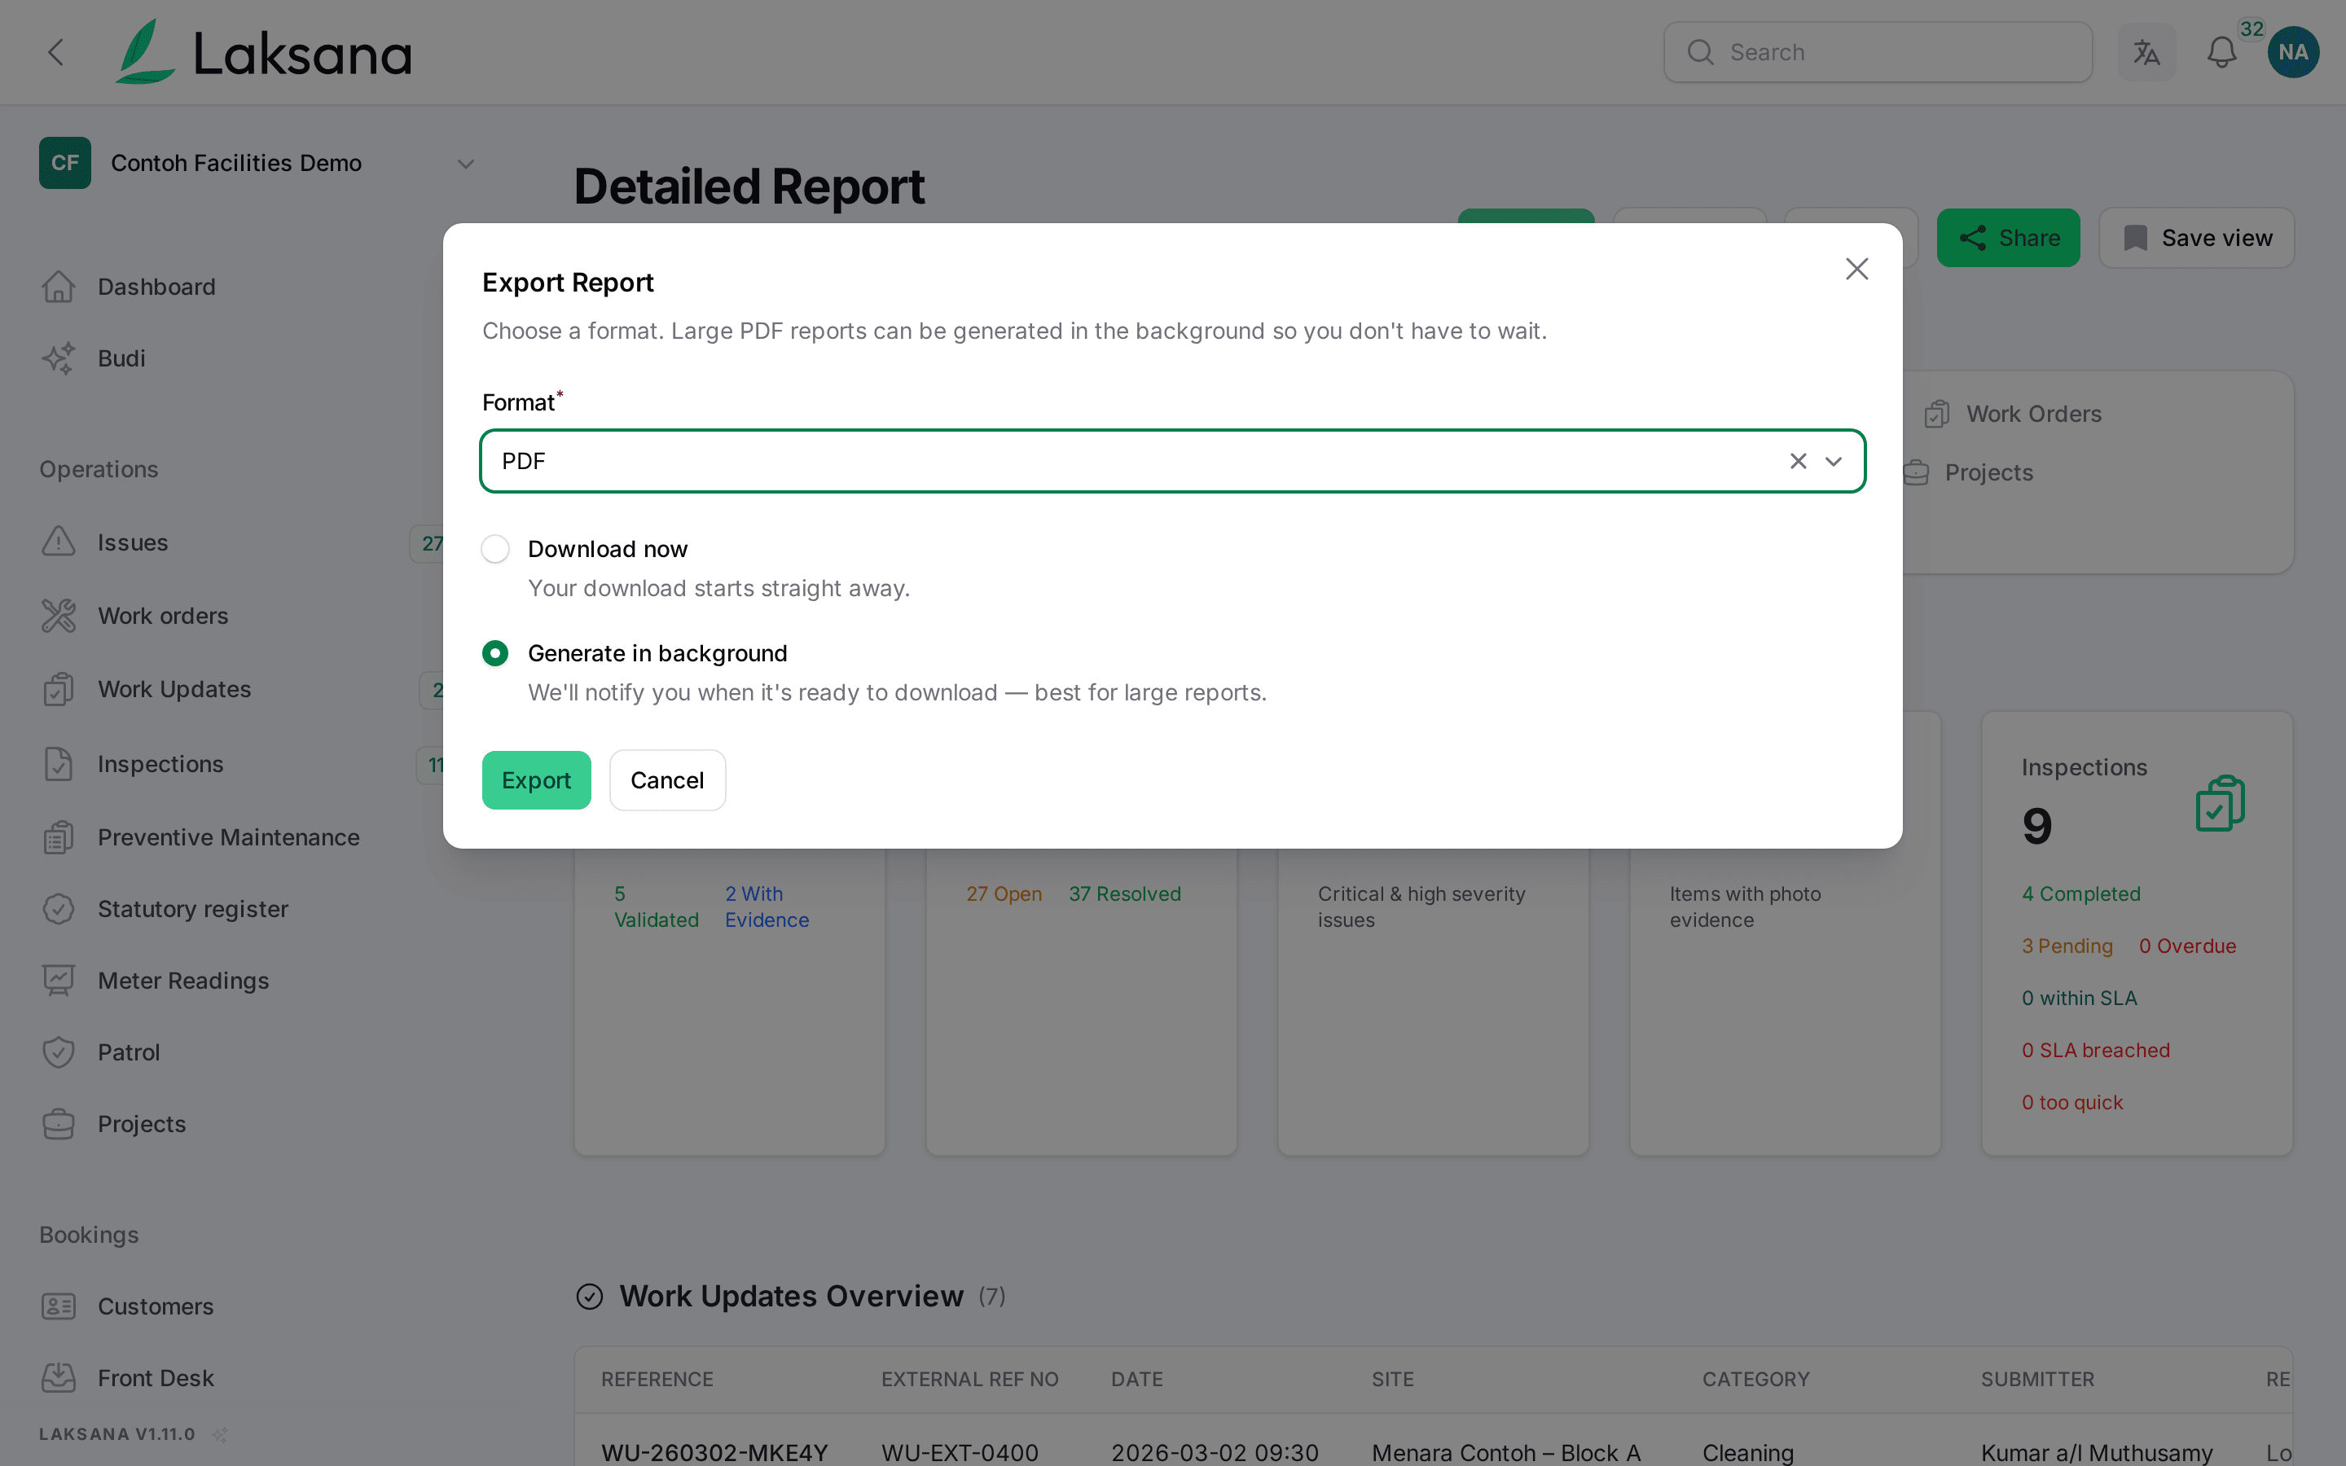Image resolution: width=2346 pixels, height=1466 pixels.
Task: Click the language translate icon
Action: point(2146,52)
